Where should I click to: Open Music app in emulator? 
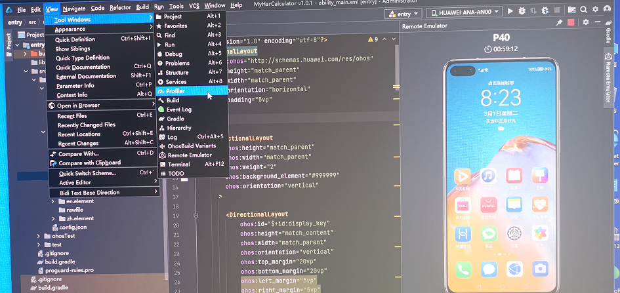point(488,176)
